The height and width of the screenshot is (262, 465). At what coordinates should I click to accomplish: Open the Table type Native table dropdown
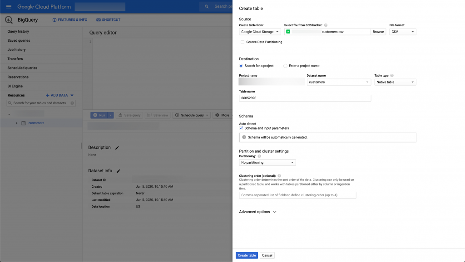click(395, 82)
